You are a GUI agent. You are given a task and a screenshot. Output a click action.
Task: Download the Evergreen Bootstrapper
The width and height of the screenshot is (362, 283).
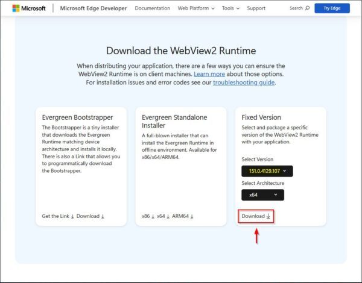[x=91, y=216]
